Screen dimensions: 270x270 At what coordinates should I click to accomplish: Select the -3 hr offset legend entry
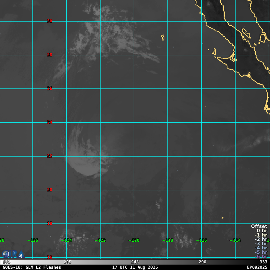pyautogui.click(x=261, y=244)
